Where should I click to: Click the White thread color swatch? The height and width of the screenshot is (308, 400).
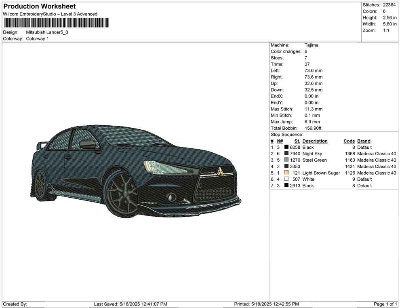tap(286, 179)
